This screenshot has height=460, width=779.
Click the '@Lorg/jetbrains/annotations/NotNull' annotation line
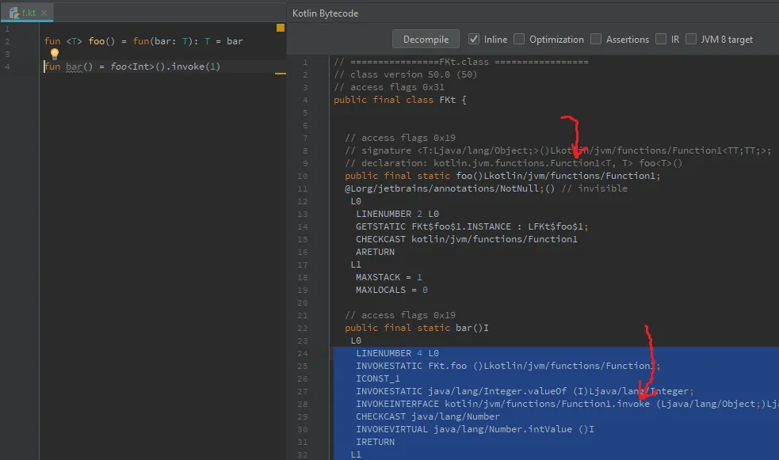tap(486, 188)
